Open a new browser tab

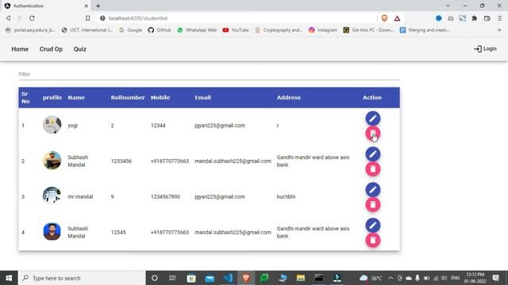(x=98, y=6)
